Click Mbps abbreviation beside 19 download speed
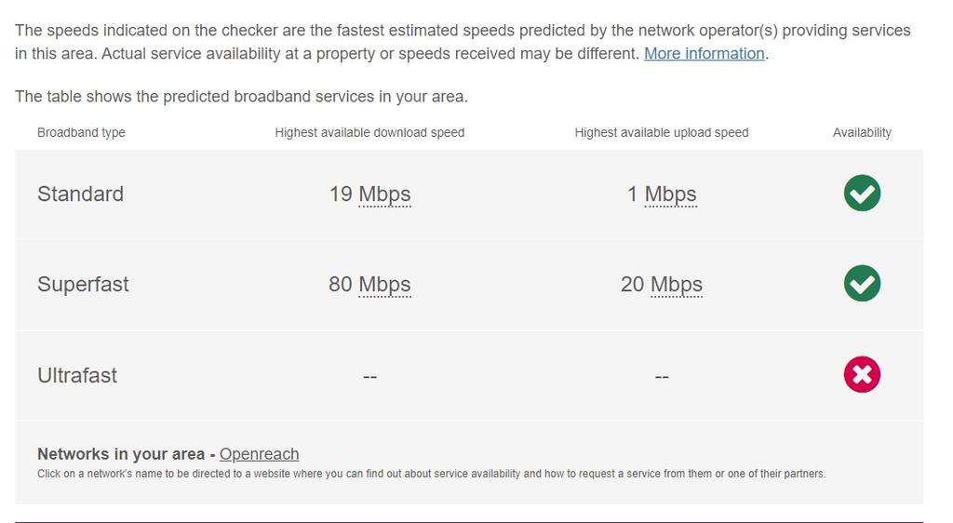Viewport: 953px width, 523px height. click(384, 194)
